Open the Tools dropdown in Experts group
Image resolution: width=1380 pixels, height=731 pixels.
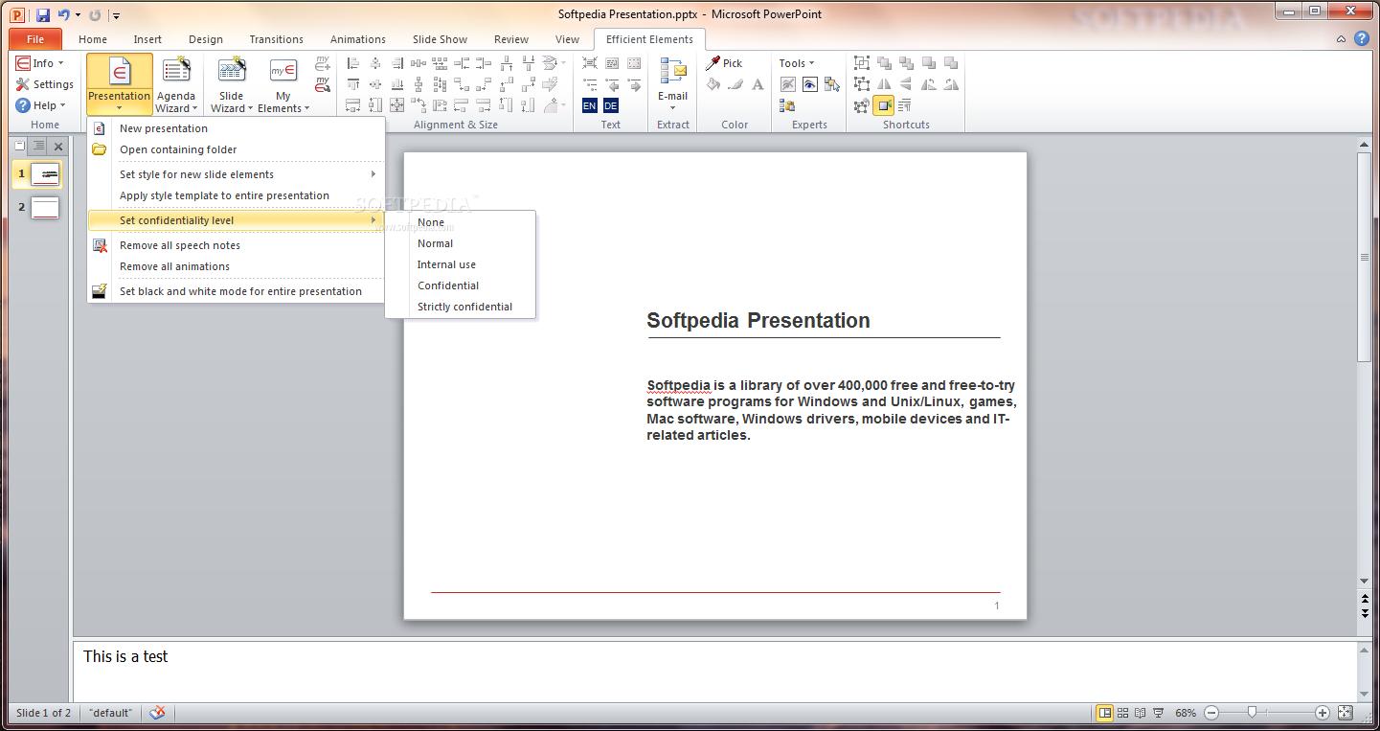coord(797,63)
